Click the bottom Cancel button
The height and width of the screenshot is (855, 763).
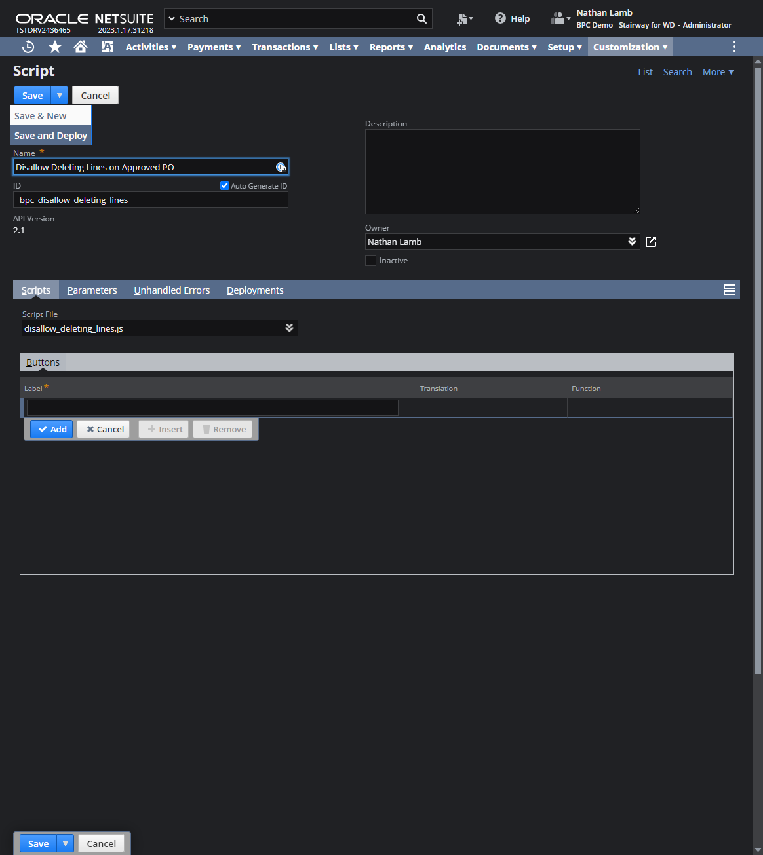(x=102, y=843)
